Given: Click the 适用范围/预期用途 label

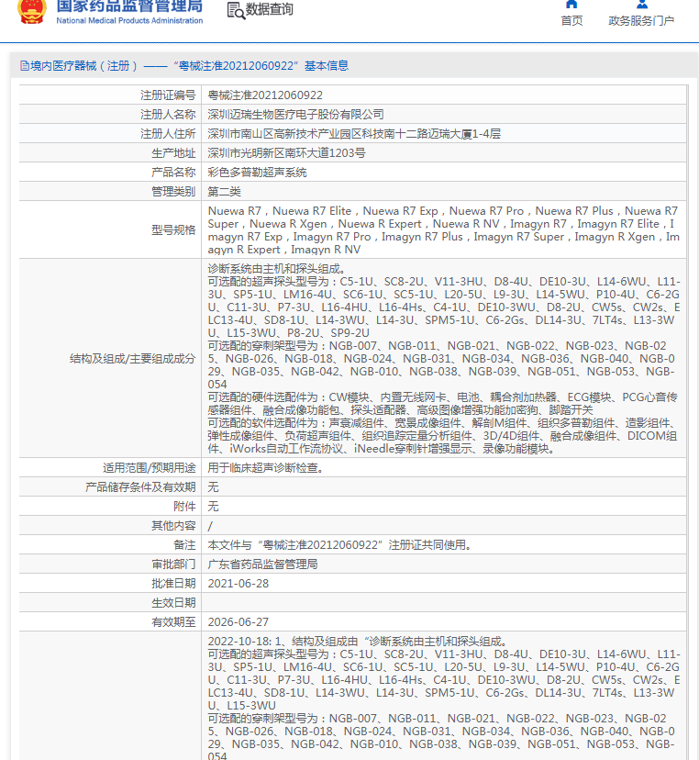Looking at the screenshot, I should point(149,468).
